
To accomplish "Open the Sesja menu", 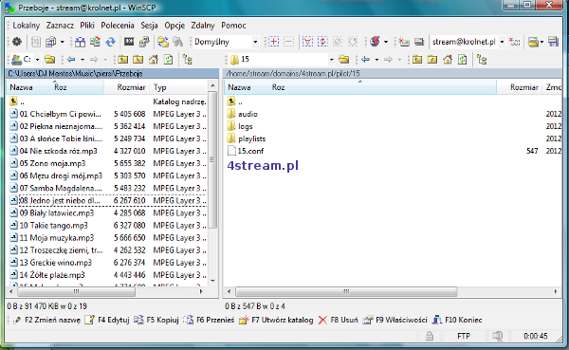I will tap(149, 26).
